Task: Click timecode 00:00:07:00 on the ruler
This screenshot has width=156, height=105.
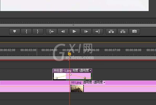Action: point(112,50)
